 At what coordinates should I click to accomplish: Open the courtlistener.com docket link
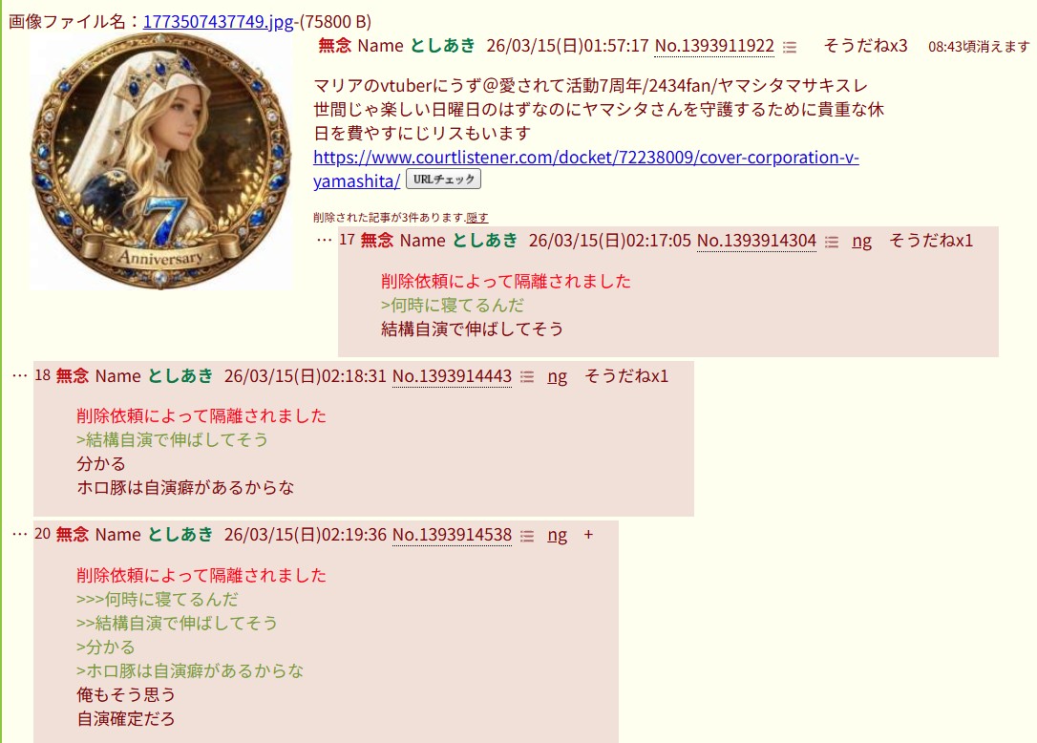[586, 169]
